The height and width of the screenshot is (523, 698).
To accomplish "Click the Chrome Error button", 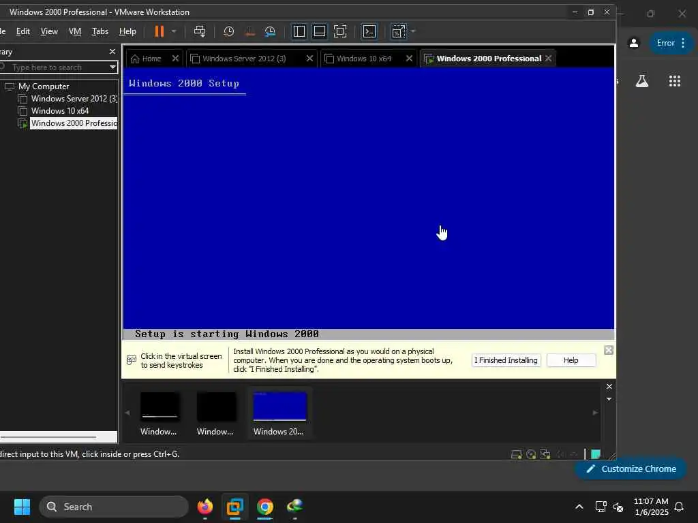I will click(671, 43).
